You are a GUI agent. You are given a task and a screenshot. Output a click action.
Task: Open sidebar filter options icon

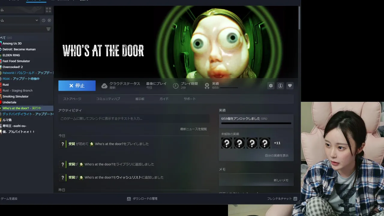point(48,29)
